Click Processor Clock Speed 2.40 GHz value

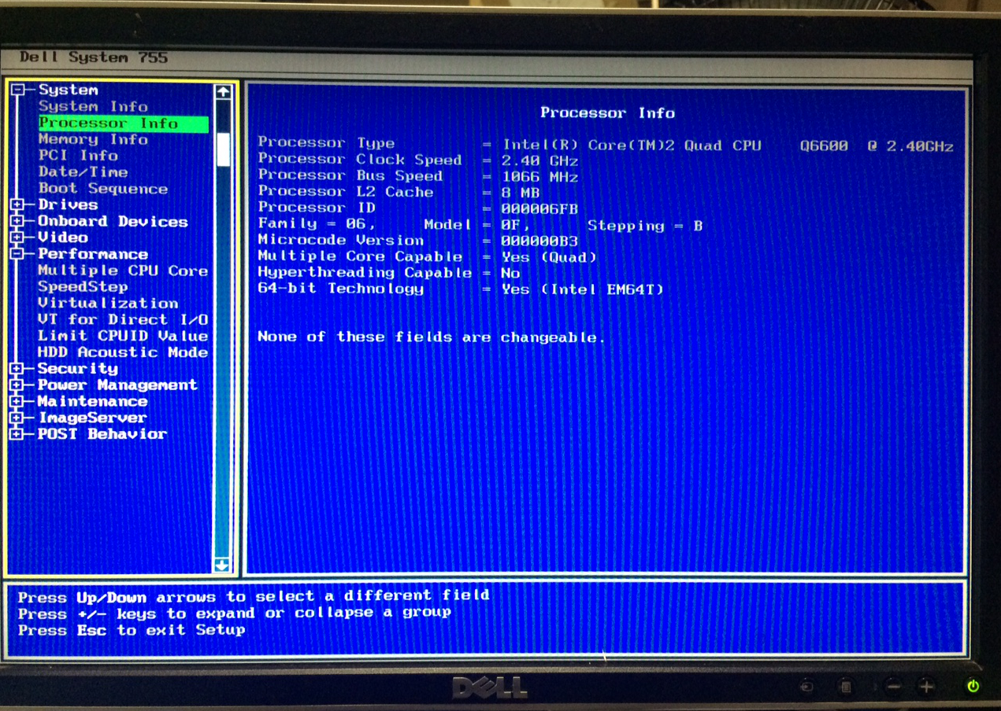(x=540, y=160)
